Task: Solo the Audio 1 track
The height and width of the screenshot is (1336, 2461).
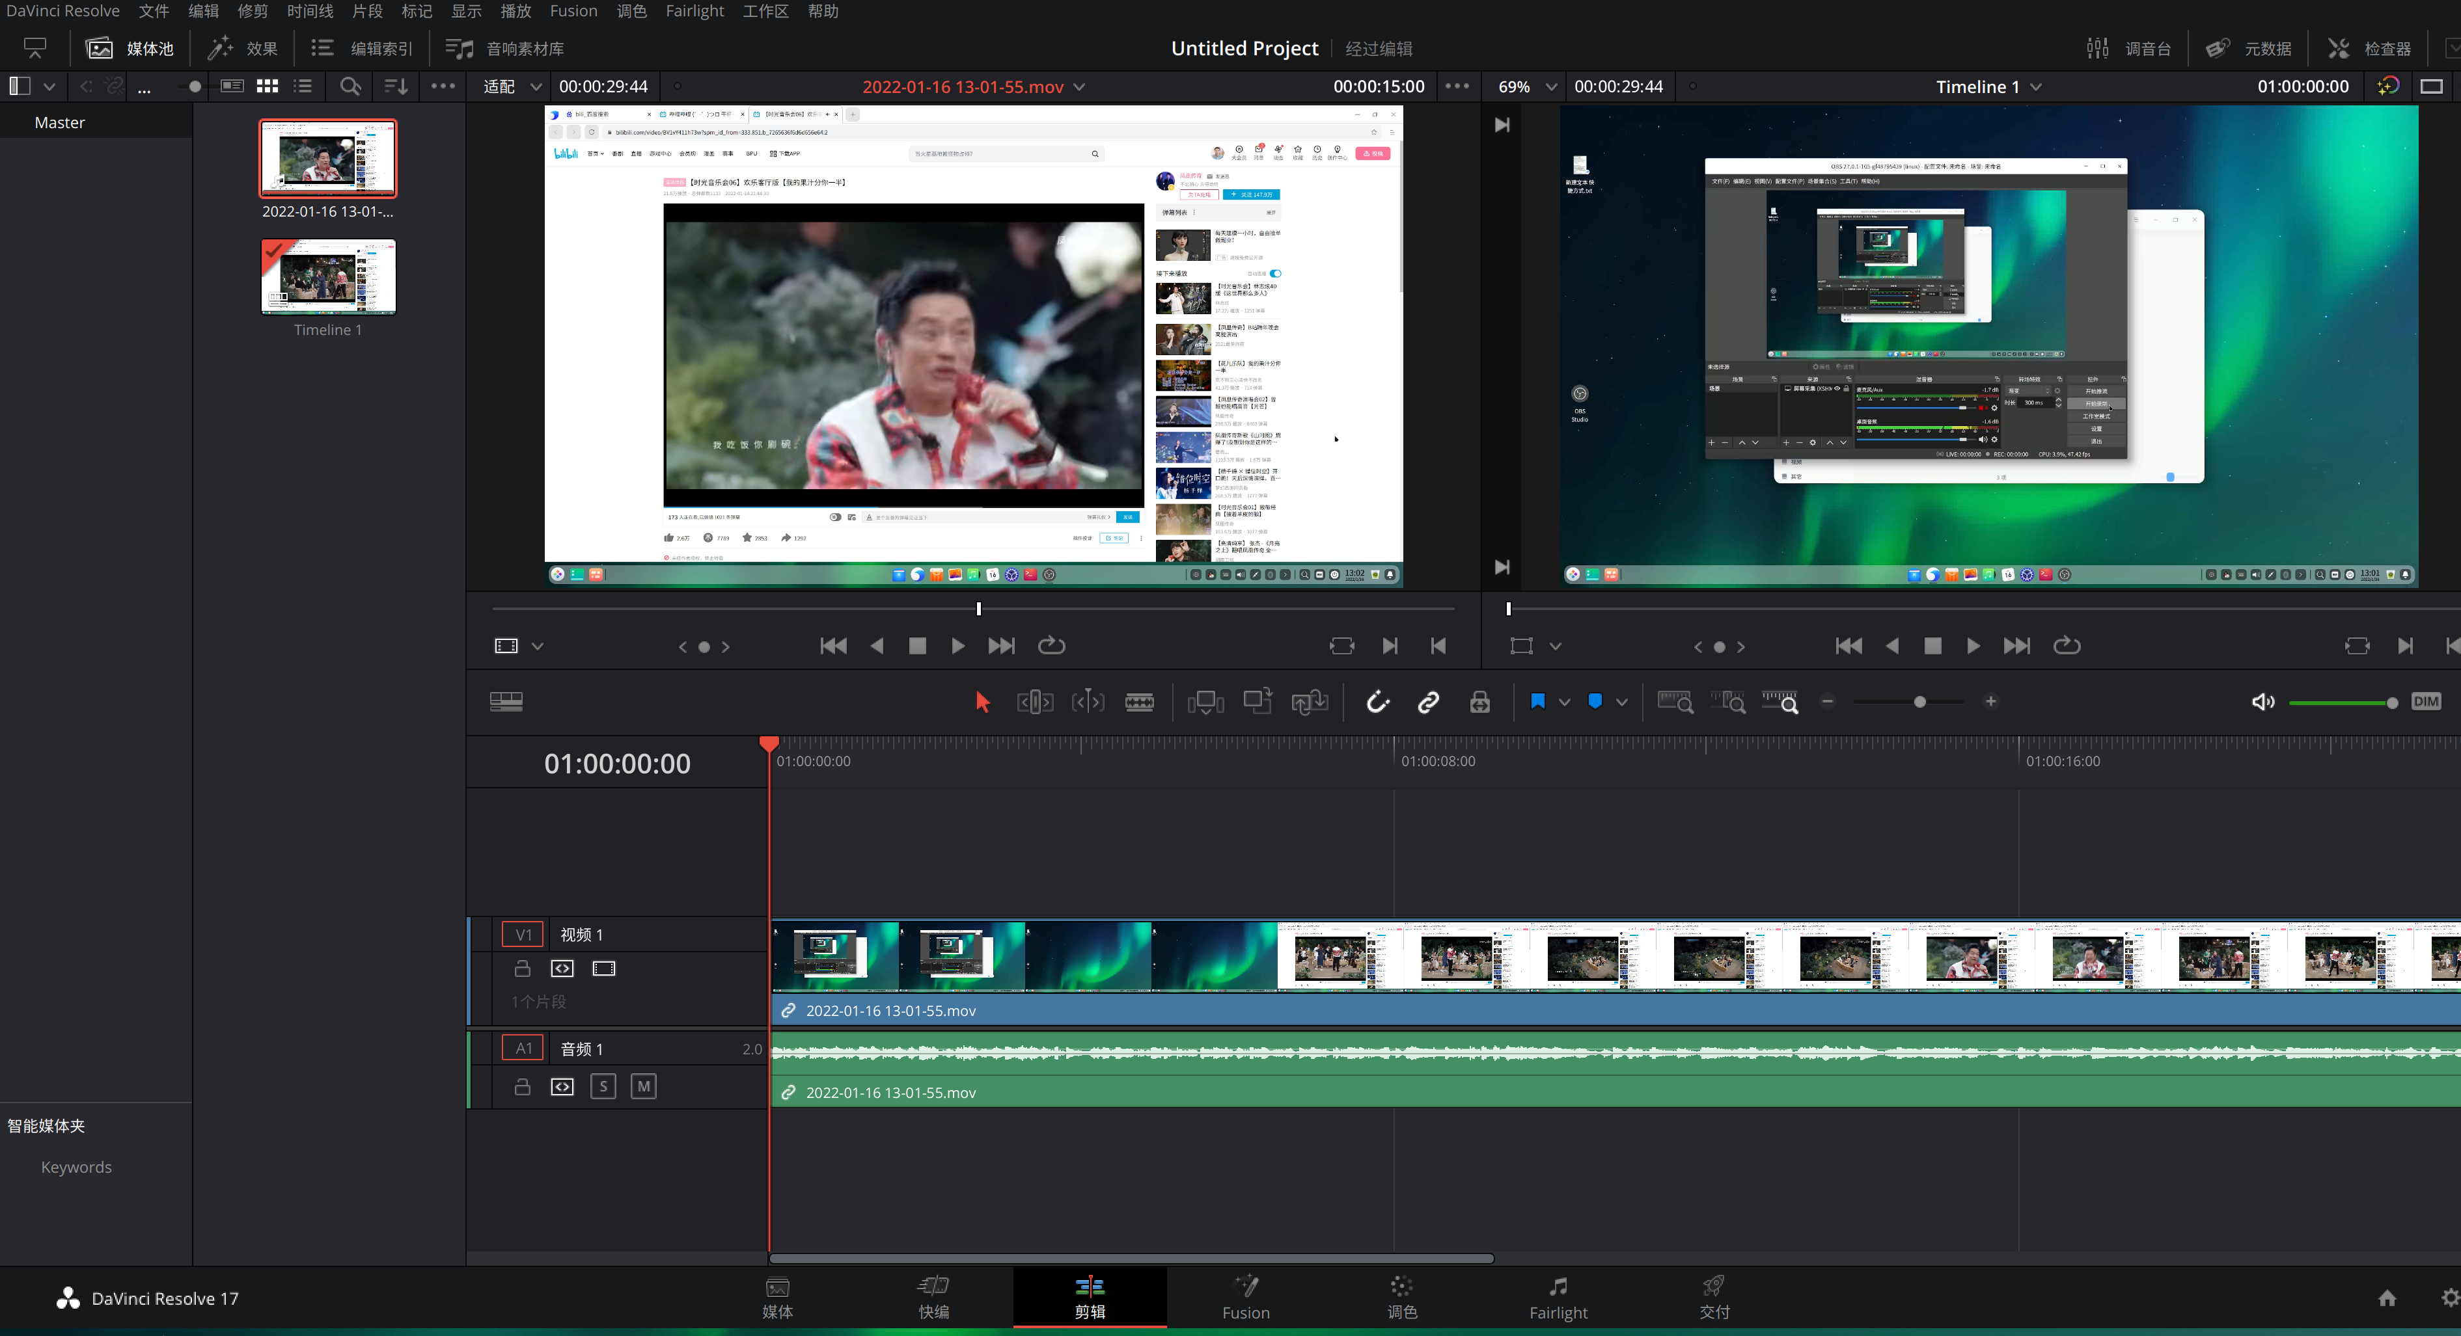Action: coord(603,1087)
